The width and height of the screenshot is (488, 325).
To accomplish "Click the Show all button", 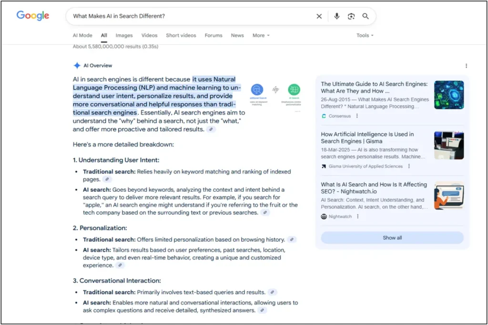I will click(392, 237).
